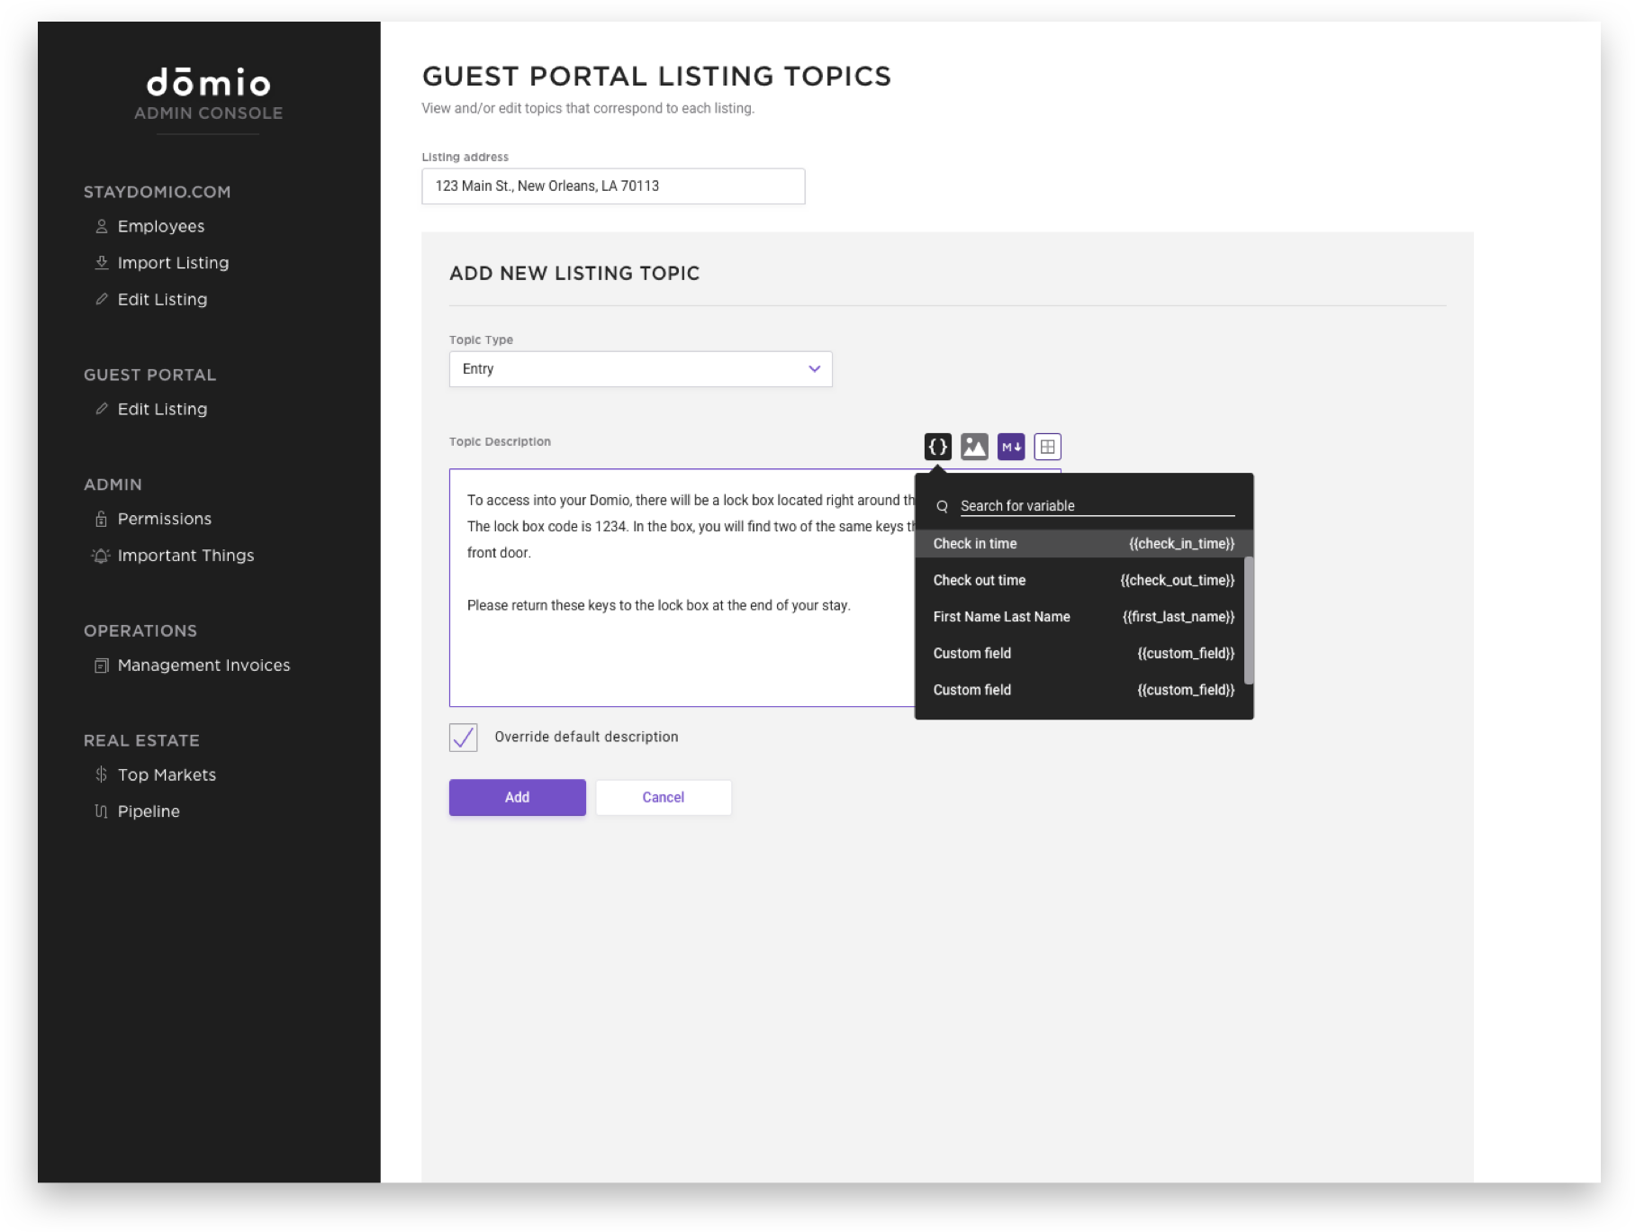Viewport: 1635px width, 1232px height.
Task: Click the Pipeline icon in the sidebar
Action: (x=101, y=811)
